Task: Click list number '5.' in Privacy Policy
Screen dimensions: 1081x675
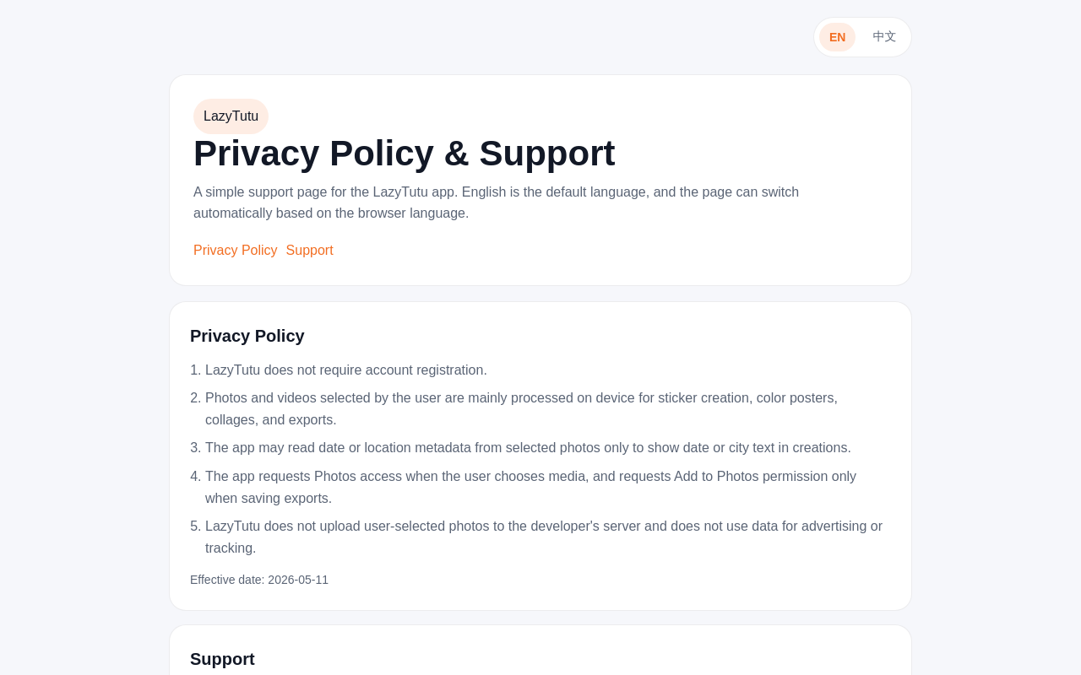Action: [x=195, y=526]
